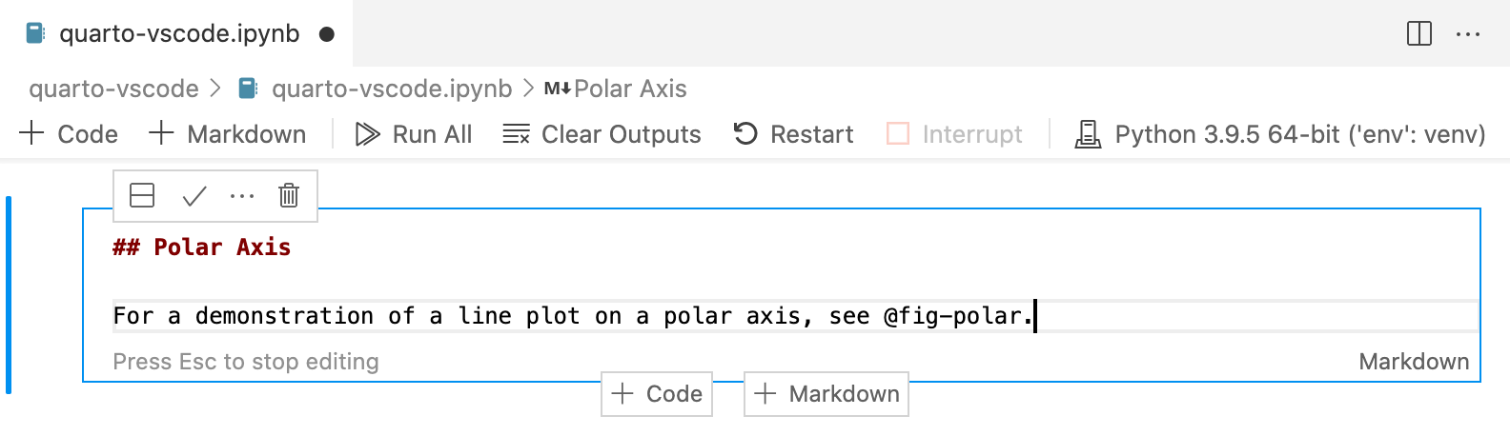
Task: Click Run All in the notebook toolbar
Action: [x=414, y=134]
